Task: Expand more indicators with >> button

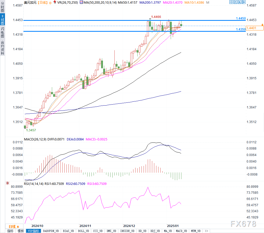Action: click(x=206, y=231)
